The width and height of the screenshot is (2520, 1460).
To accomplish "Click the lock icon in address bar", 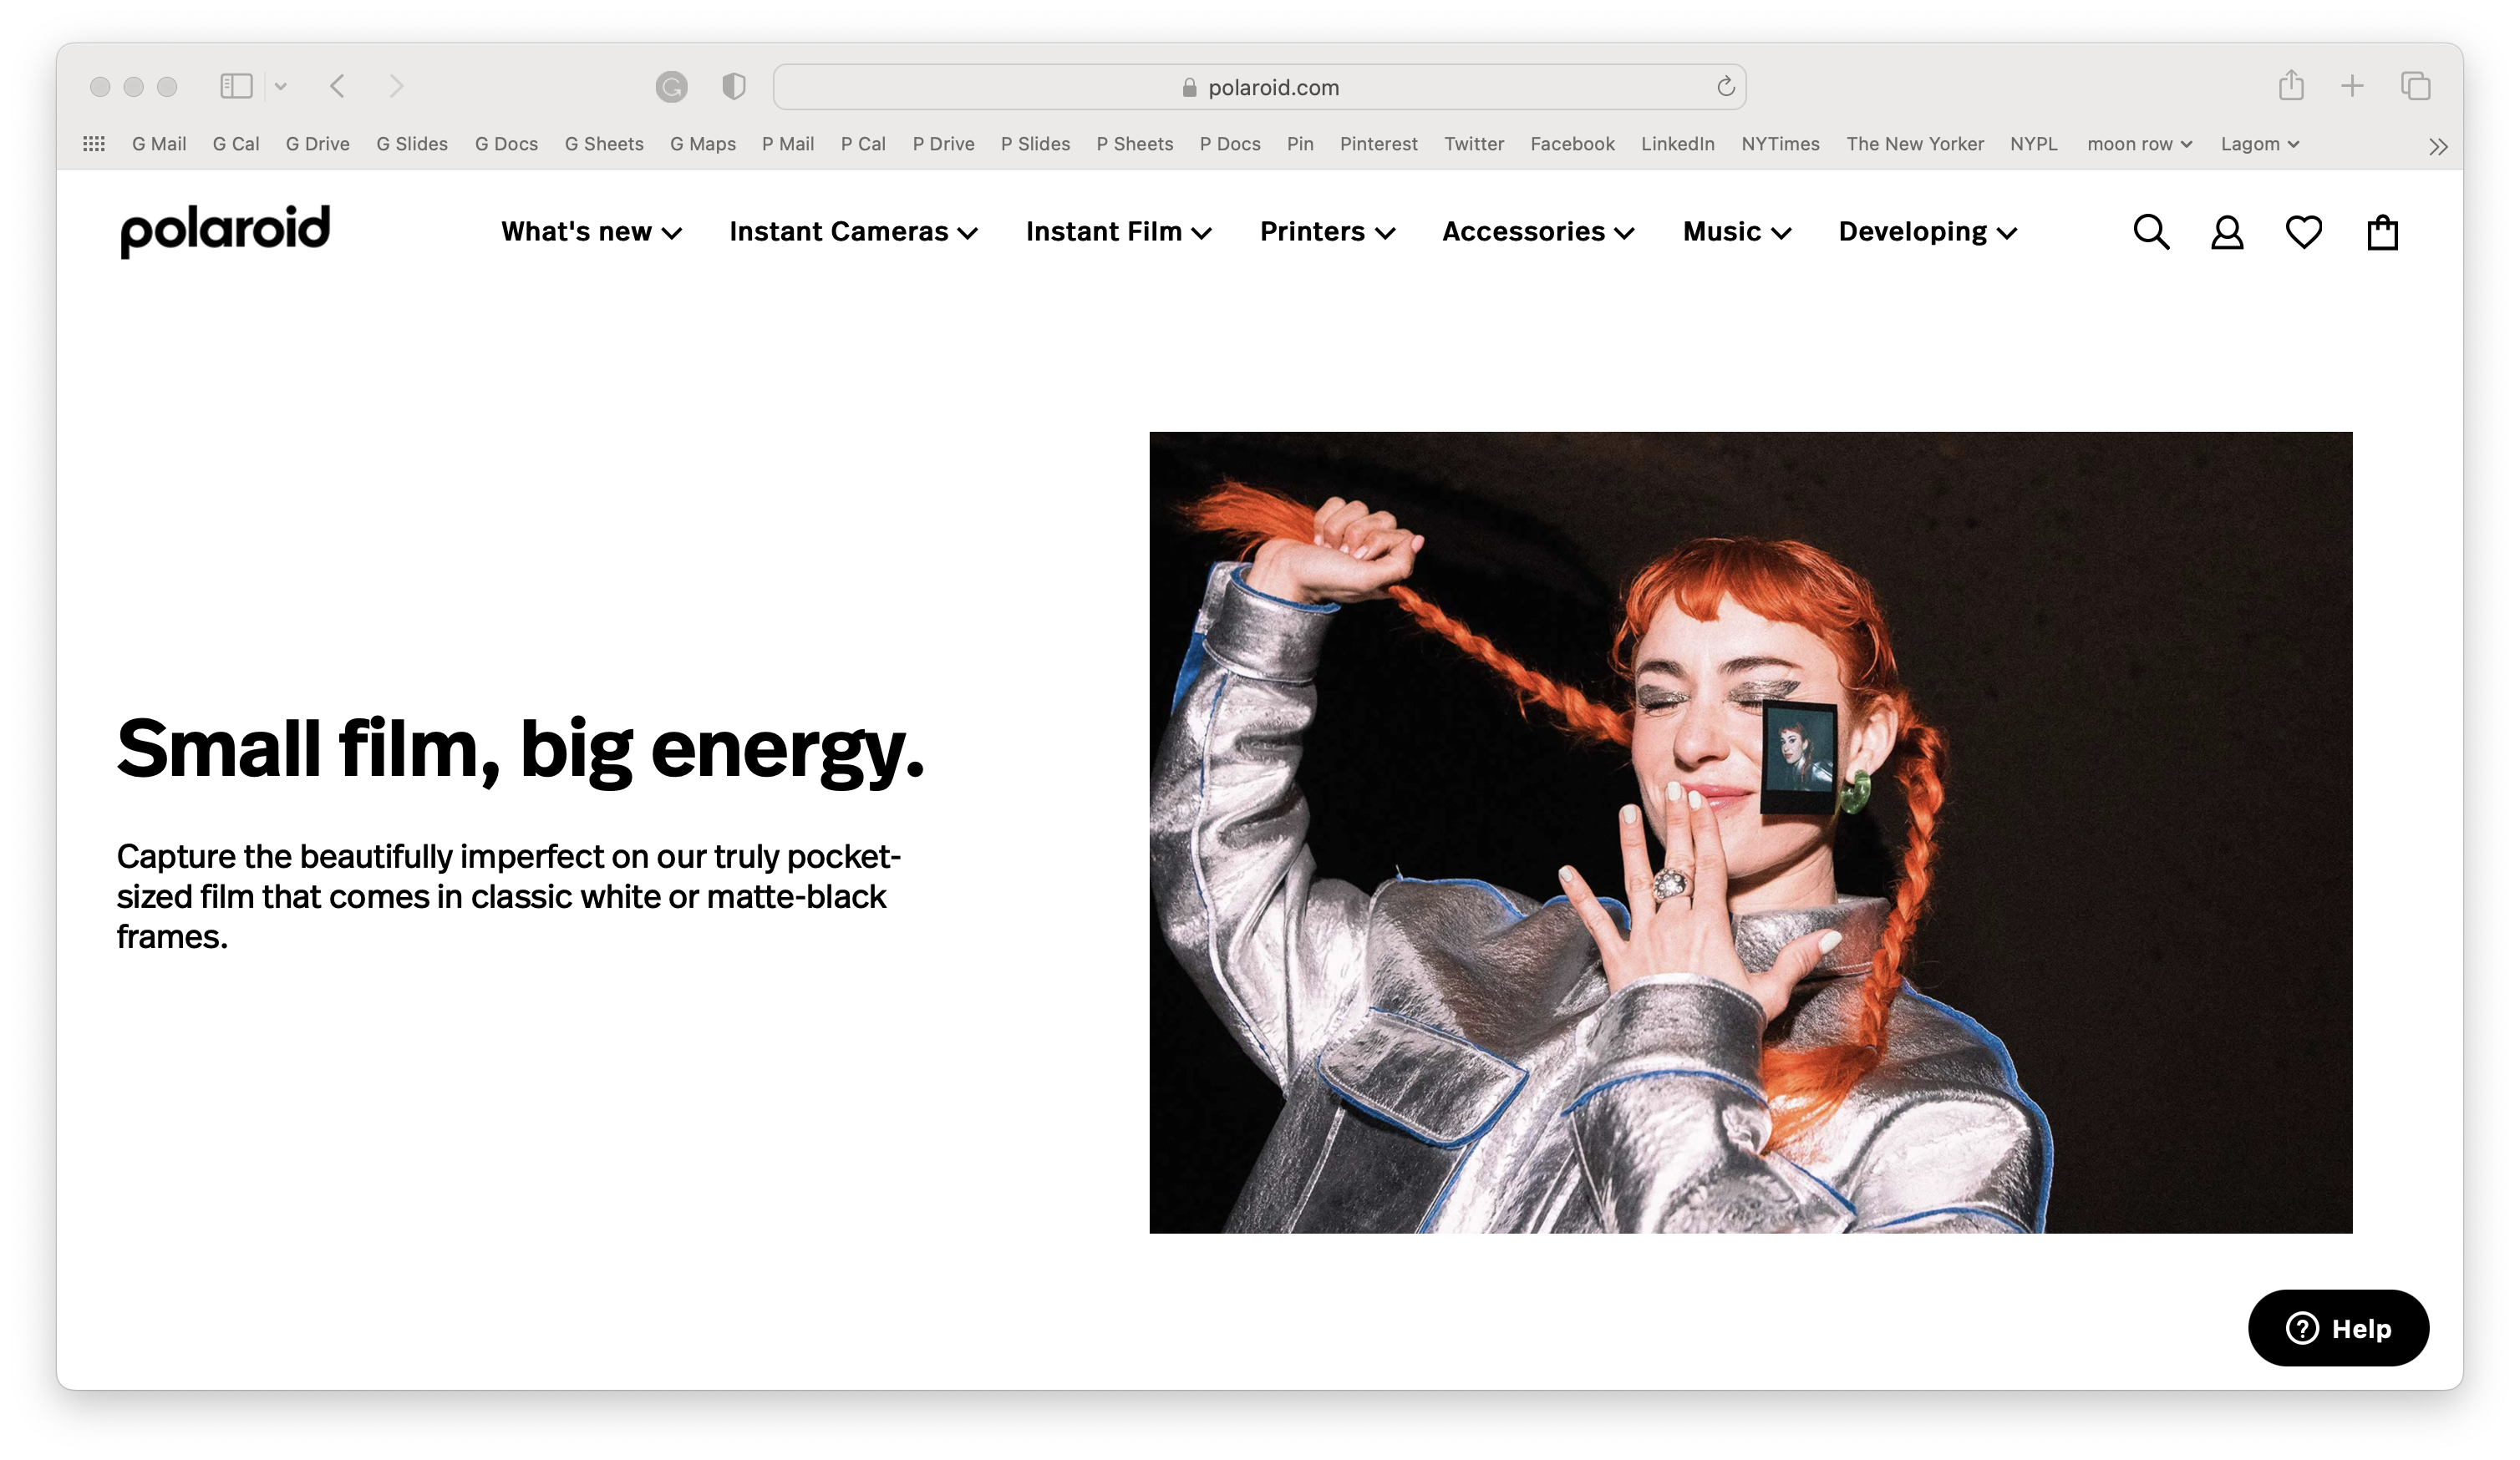I will pyautogui.click(x=1189, y=88).
